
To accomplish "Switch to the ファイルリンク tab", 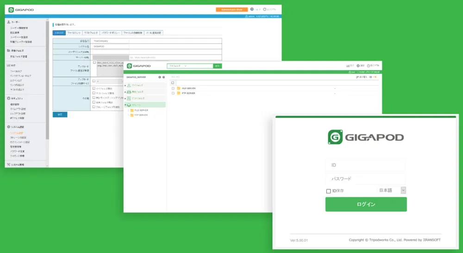I will tap(74, 33).
